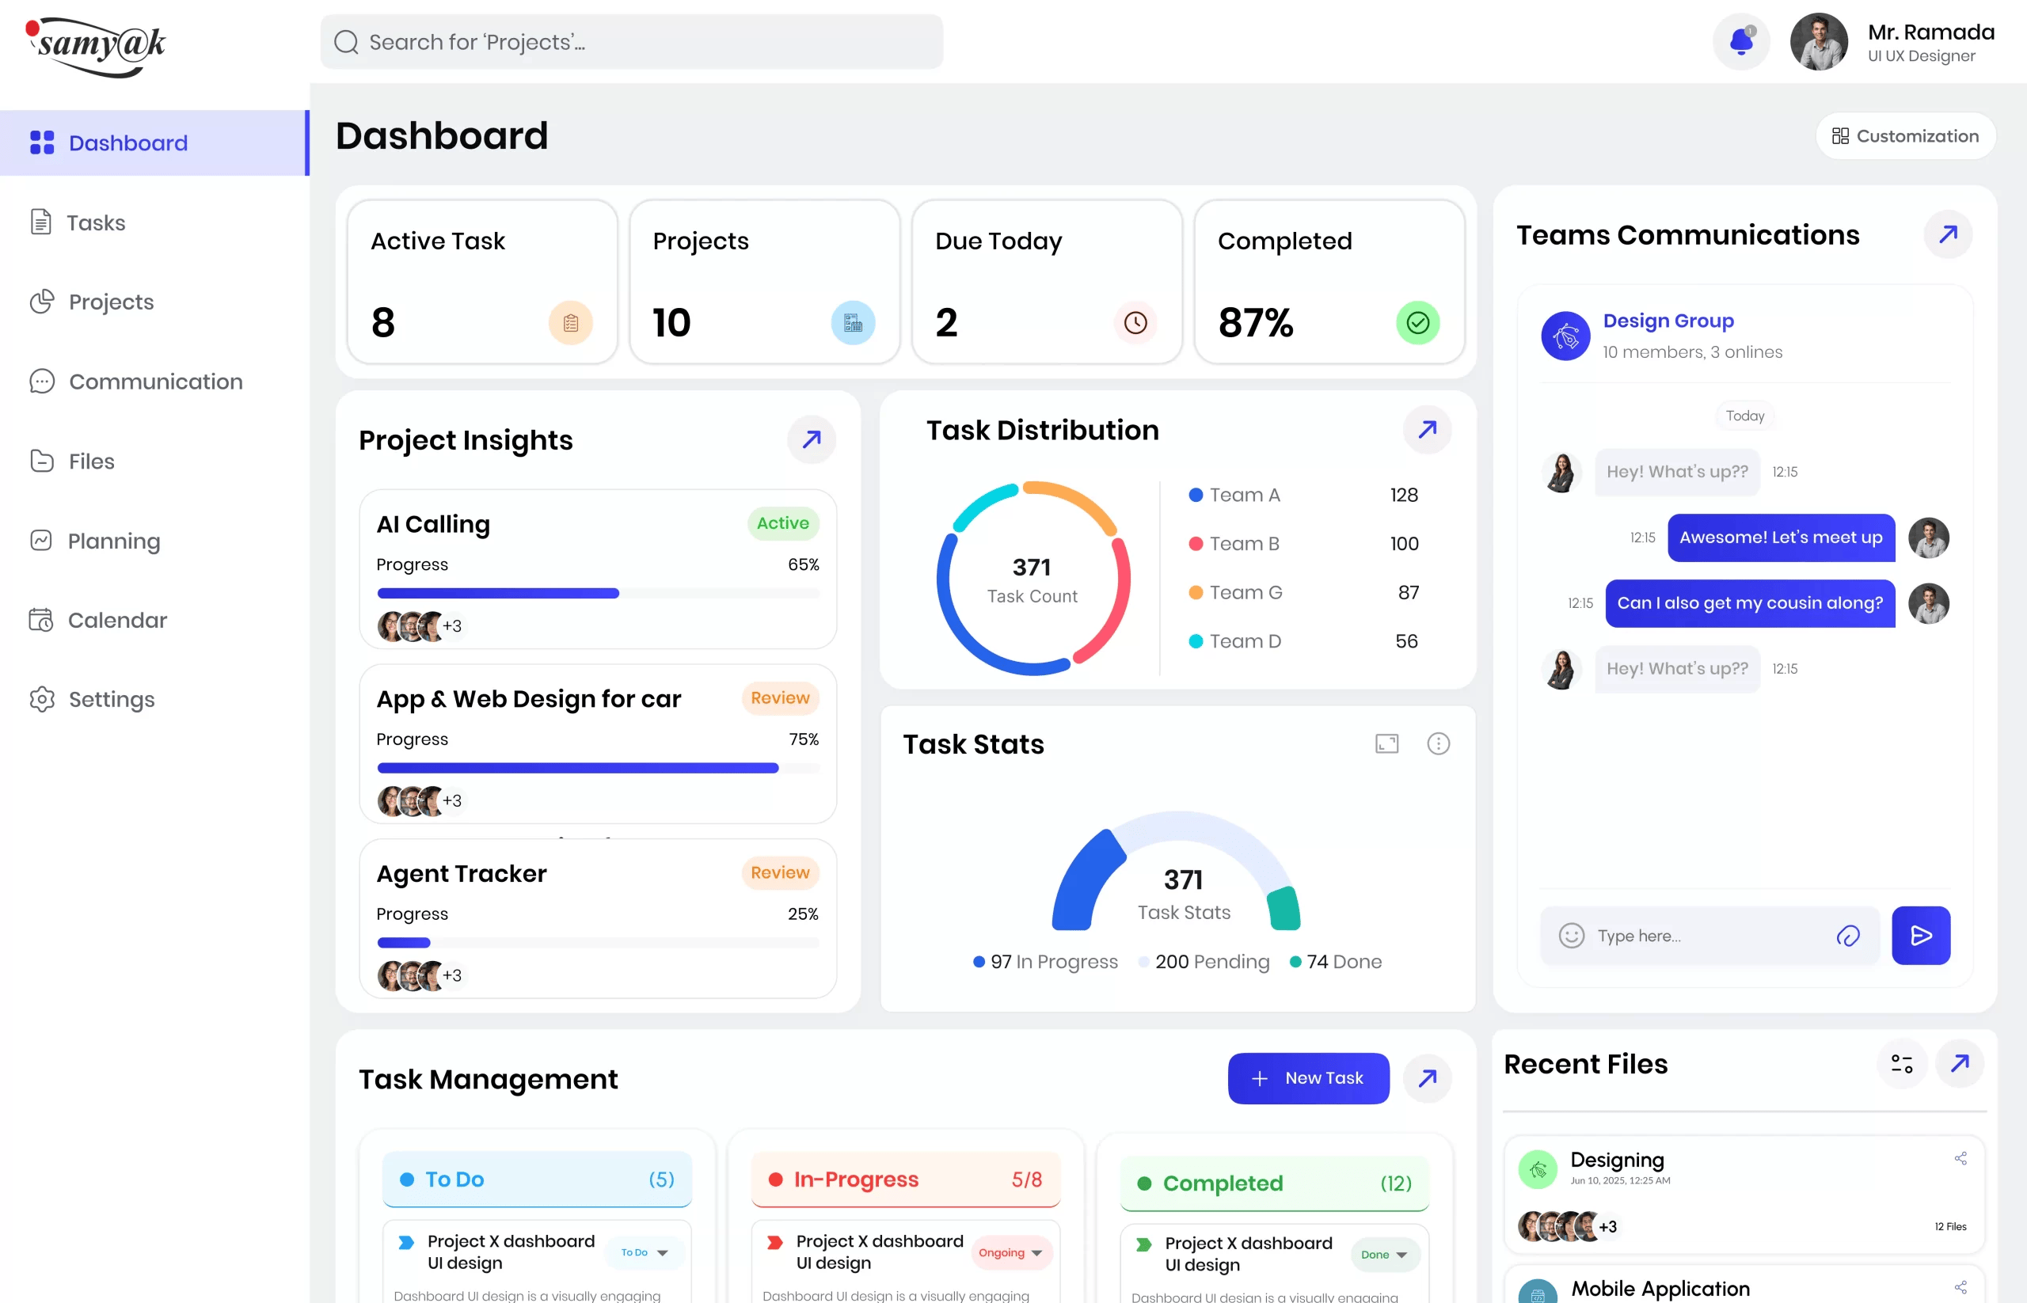Click the search magnifier icon
Viewport: 2027px width, 1303px height.
coord(346,42)
